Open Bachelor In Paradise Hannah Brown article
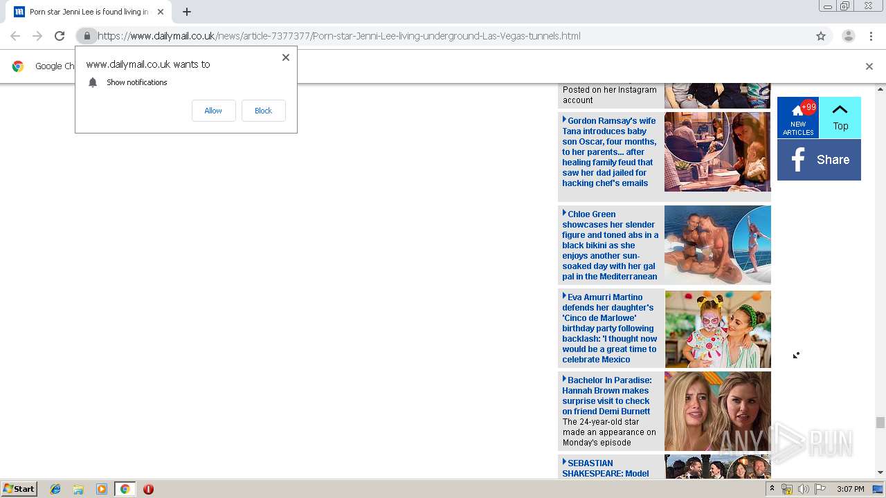Screen dimensions: 886x498 pos(607,396)
